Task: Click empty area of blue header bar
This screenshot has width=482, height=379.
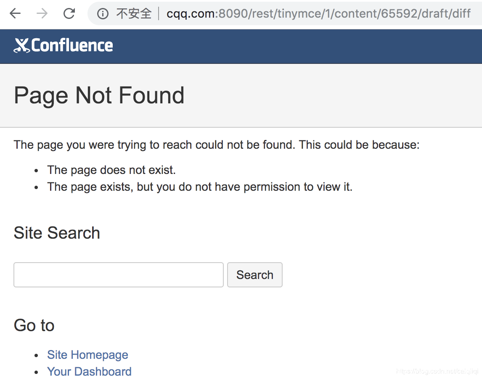Action: (294, 46)
